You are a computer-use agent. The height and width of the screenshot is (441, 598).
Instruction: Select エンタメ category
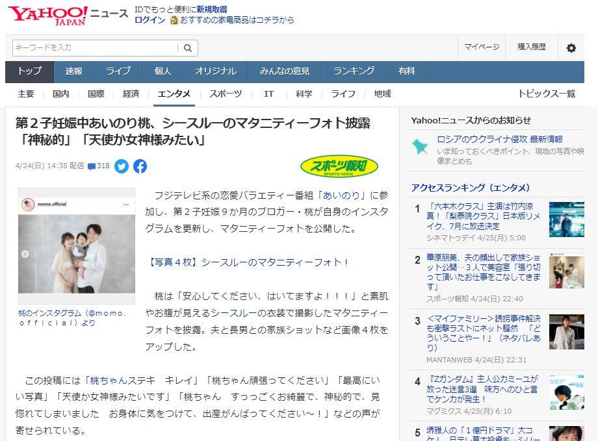(x=174, y=94)
